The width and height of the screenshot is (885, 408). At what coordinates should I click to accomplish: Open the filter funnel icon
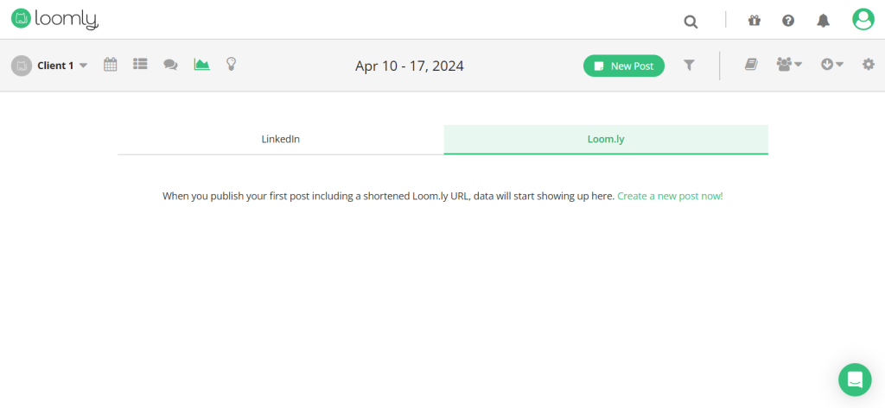pyautogui.click(x=689, y=66)
